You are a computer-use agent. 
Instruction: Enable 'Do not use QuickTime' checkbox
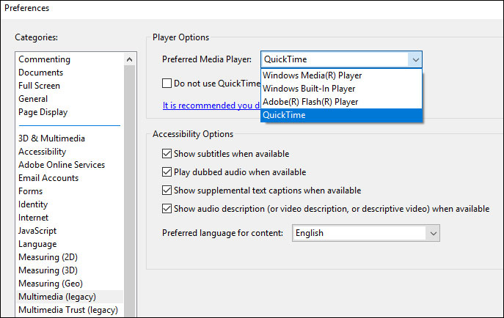pos(167,84)
